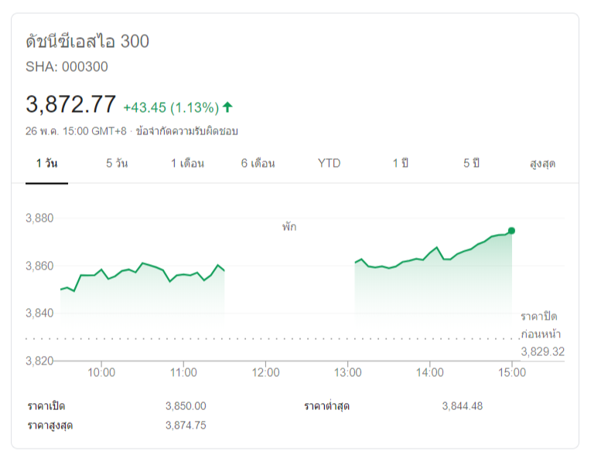The height and width of the screenshot is (461, 601).
Task: Click the ดัชนีซีเอสไอ 300 title
Action: [x=87, y=42]
